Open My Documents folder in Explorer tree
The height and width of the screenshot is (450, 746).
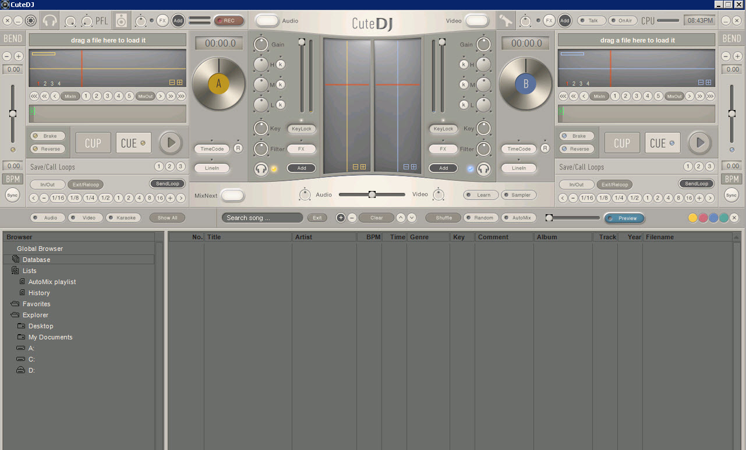[x=51, y=337]
